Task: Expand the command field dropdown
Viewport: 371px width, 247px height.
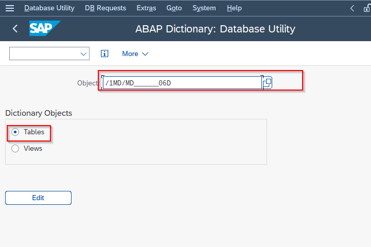Action: point(83,54)
